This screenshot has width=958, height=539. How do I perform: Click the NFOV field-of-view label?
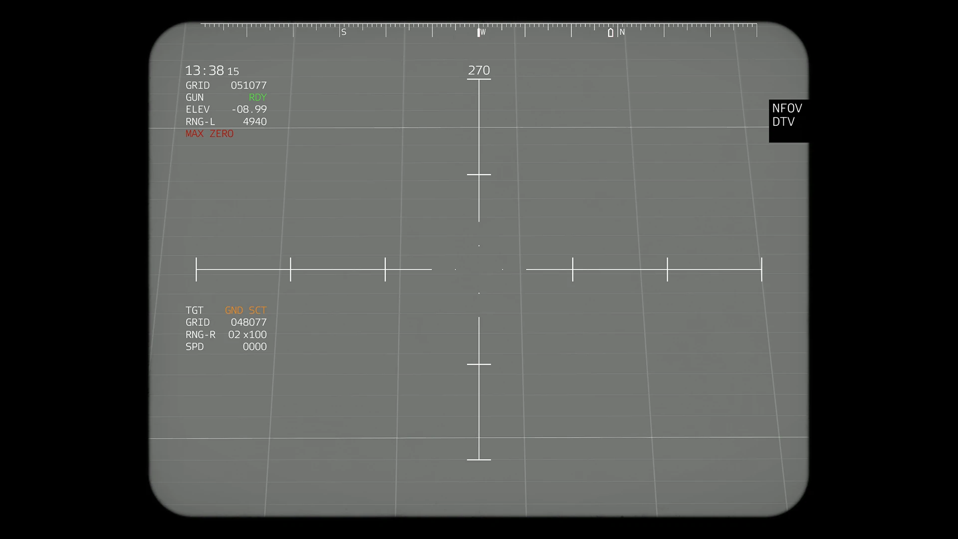787,108
